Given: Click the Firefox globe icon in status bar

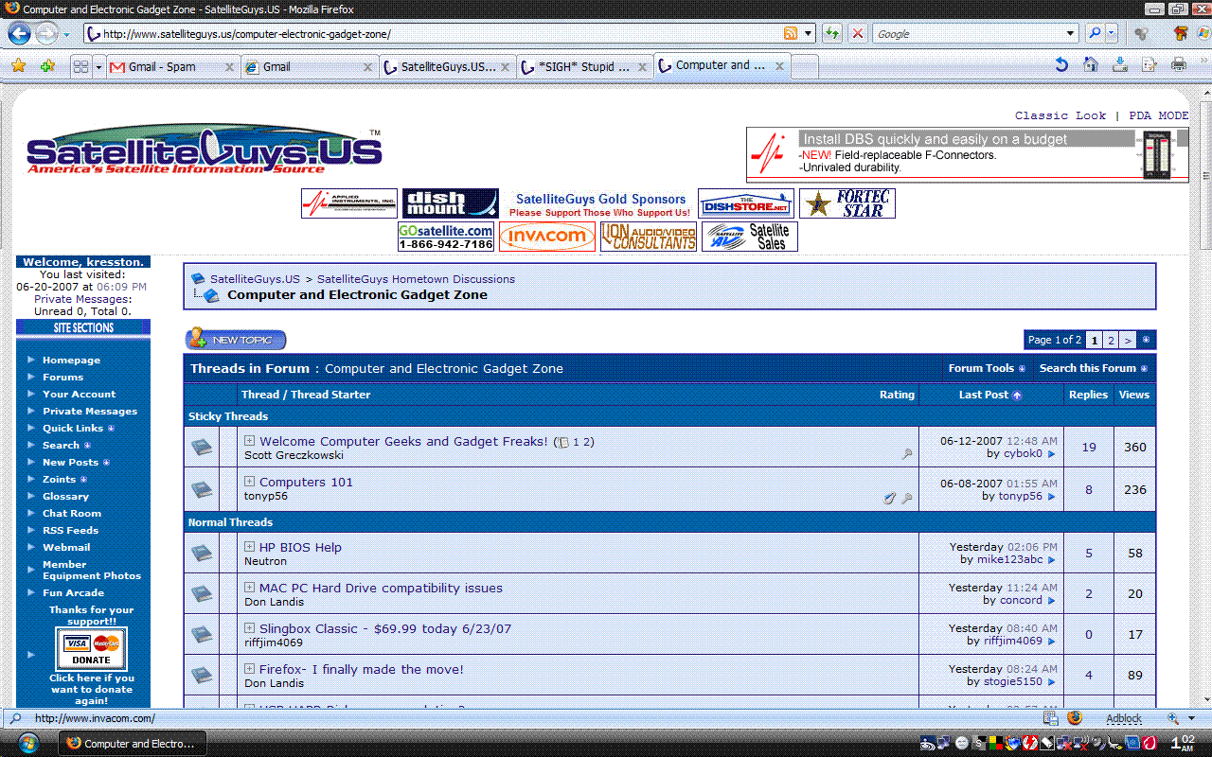Looking at the screenshot, I should click(x=1074, y=719).
